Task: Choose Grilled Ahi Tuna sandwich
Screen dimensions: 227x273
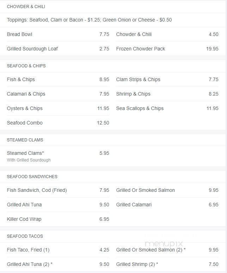Action: 58,205
